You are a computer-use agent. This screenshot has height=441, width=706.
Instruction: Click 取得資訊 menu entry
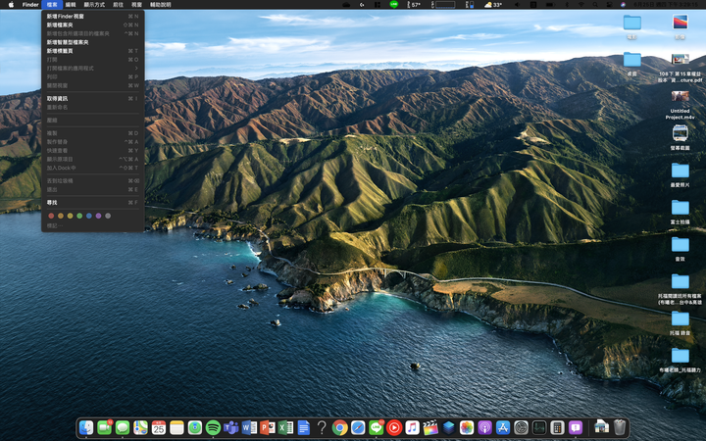coord(58,98)
